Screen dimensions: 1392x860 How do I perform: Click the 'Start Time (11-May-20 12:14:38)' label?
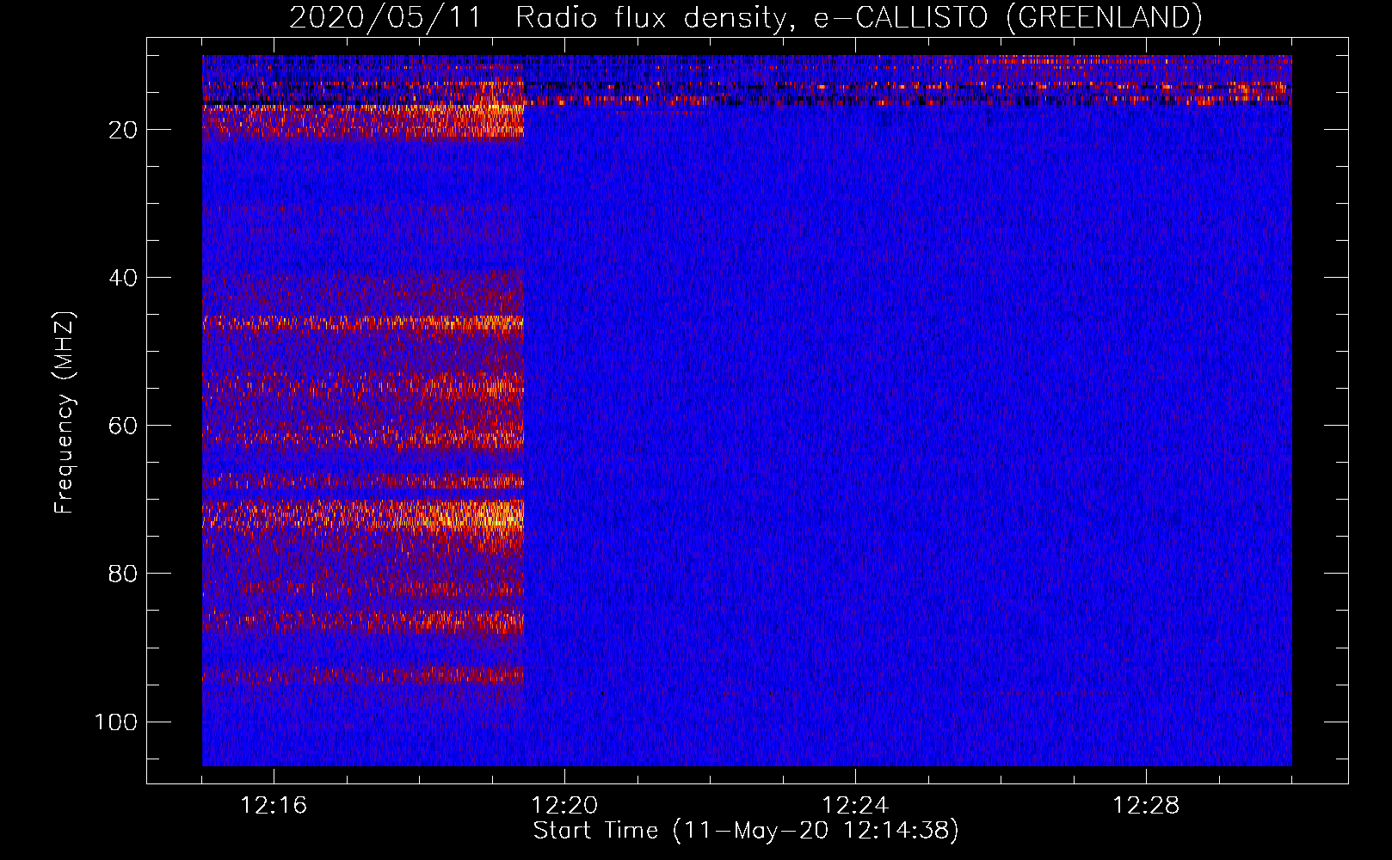(746, 831)
